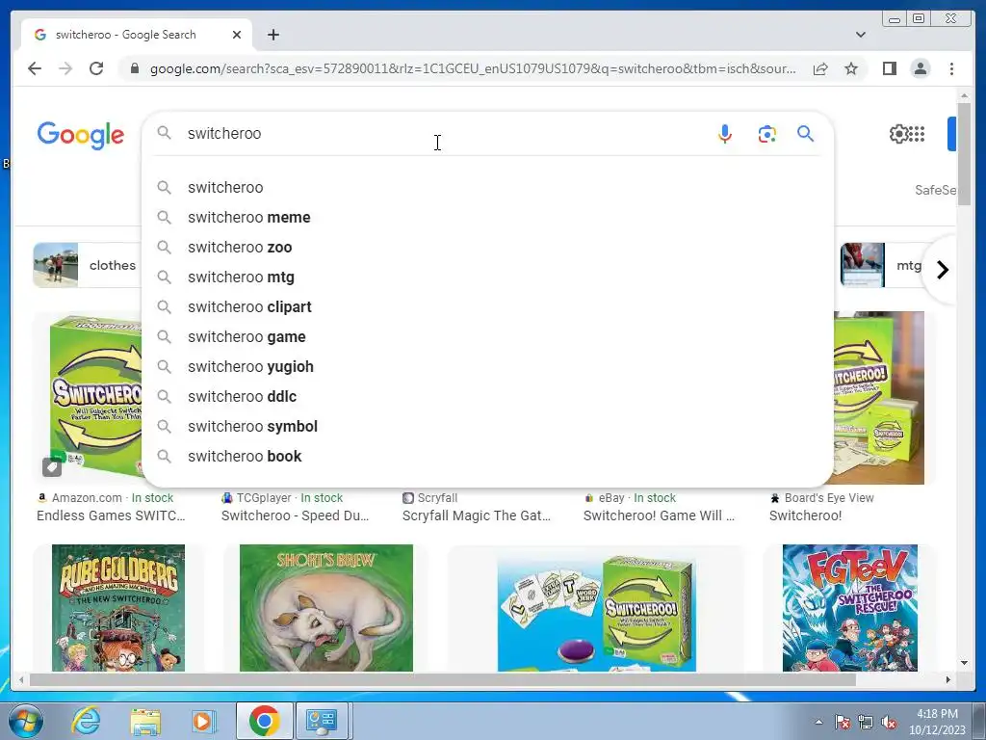The width and height of the screenshot is (986, 740).
Task: Click the horizontal page scrollbar thumb
Action: click(x=442, y=679)
